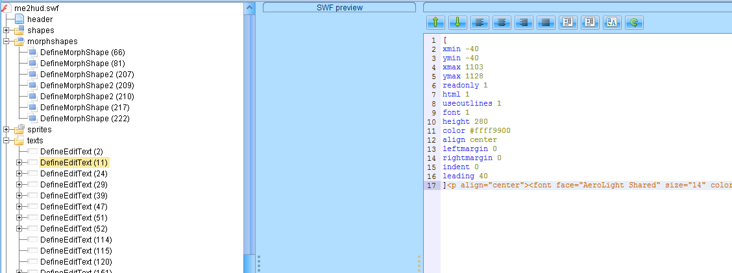
Task: Click the green up arrow toolbar button
Action: (435, 22)
